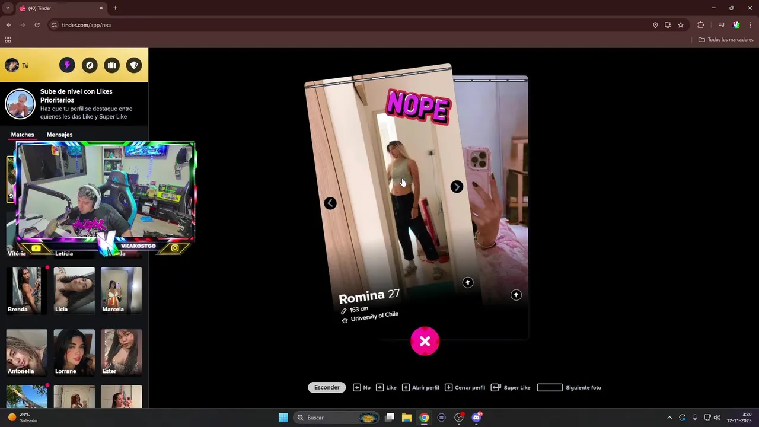Switch to the Mensajes tab
The height and width of the screenshot is (427, 759).
click(59, 135)
